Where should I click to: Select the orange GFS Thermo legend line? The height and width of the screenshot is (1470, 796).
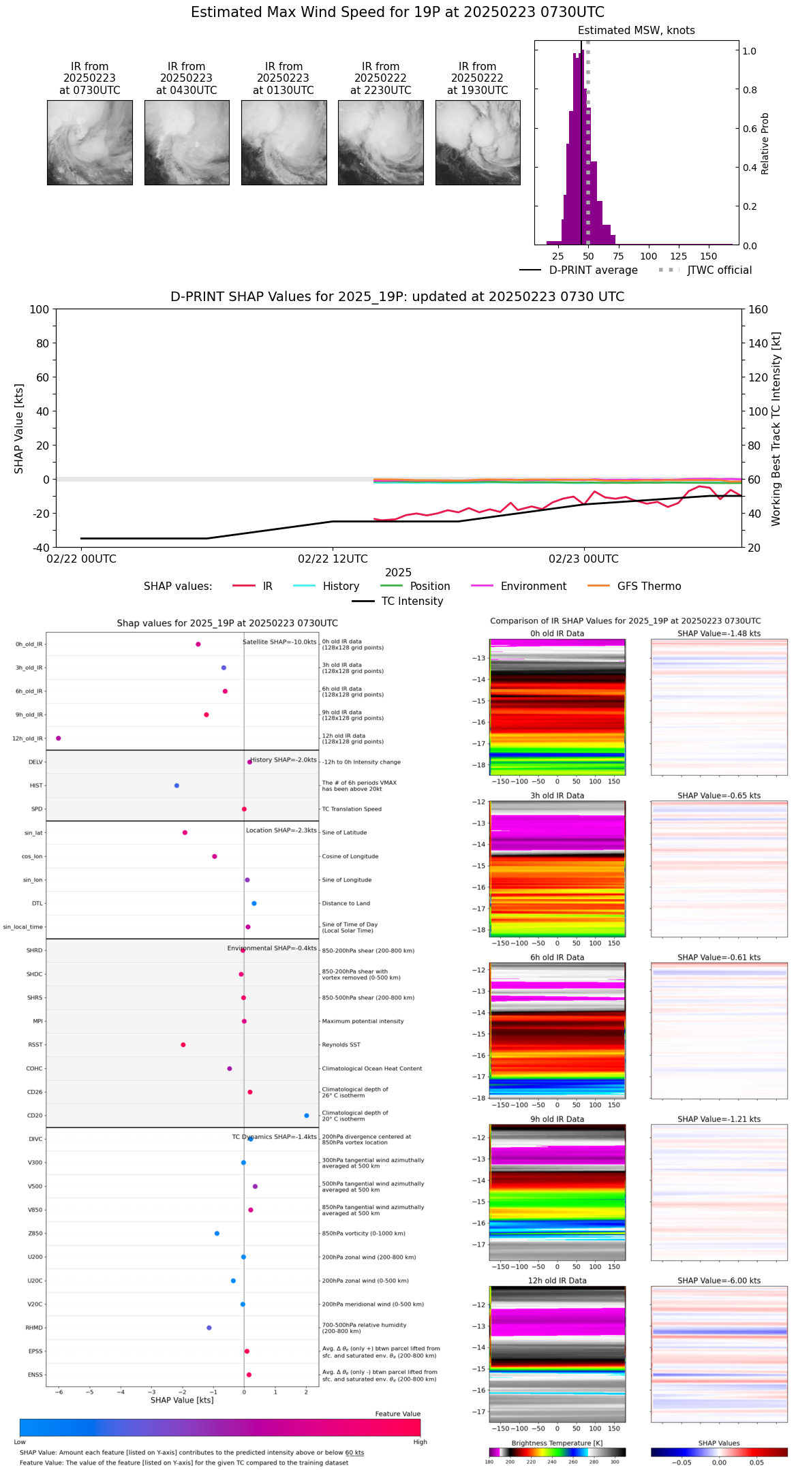coord(598,586)
